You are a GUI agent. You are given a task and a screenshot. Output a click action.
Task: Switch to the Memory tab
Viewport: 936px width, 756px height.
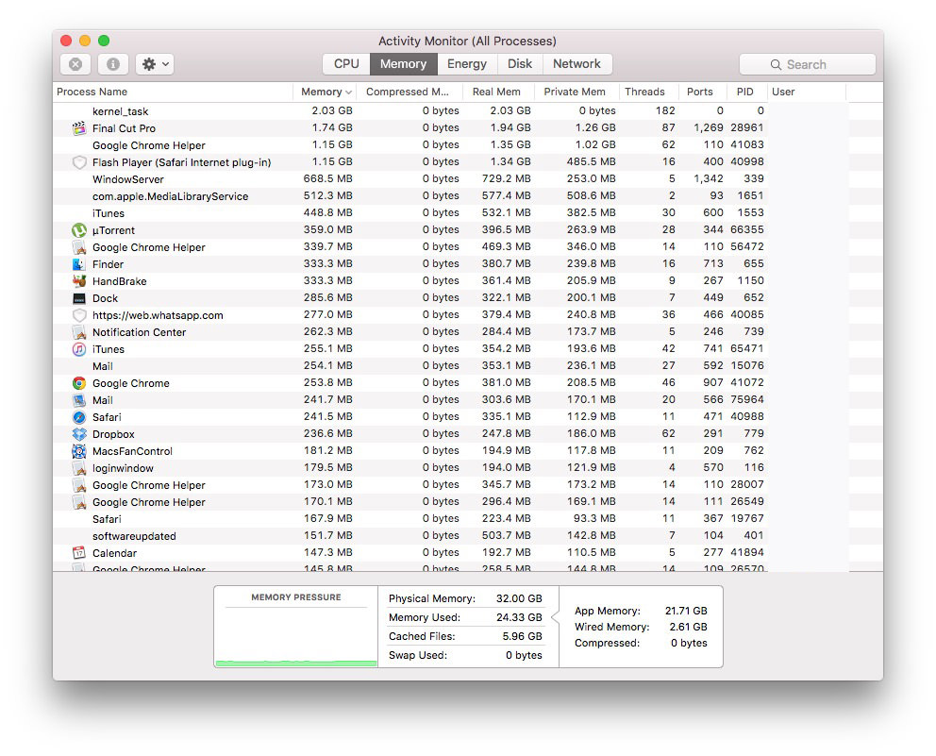[404, 64]
